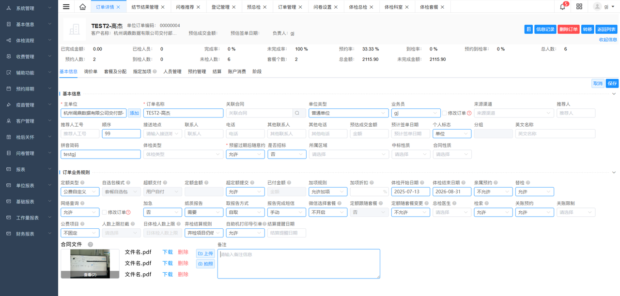This screenshot has height=296, width=620.
Task: Click the 收起信息 link
Action: pos(608,40)
